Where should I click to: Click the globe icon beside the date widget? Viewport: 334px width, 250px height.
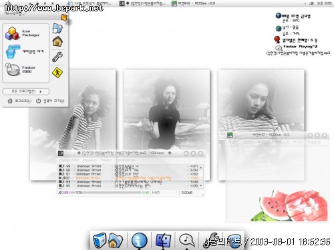(x=278, y=15)
